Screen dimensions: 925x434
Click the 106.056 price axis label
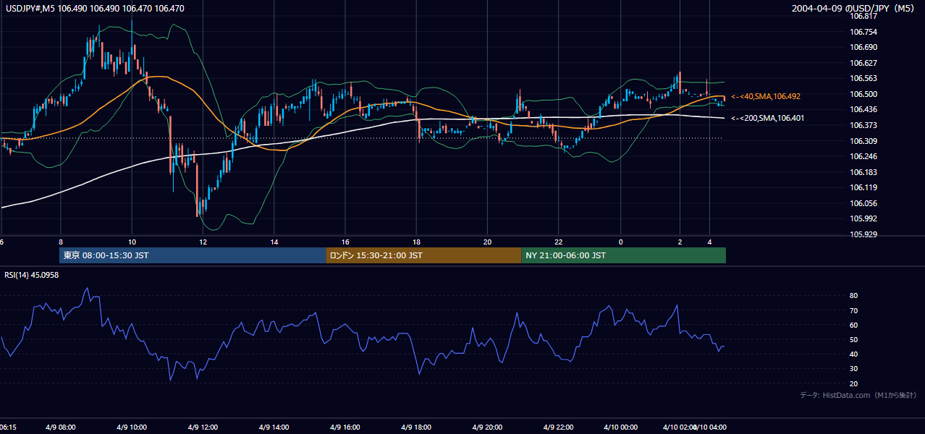pyautogui.click(x=863, y=203)
